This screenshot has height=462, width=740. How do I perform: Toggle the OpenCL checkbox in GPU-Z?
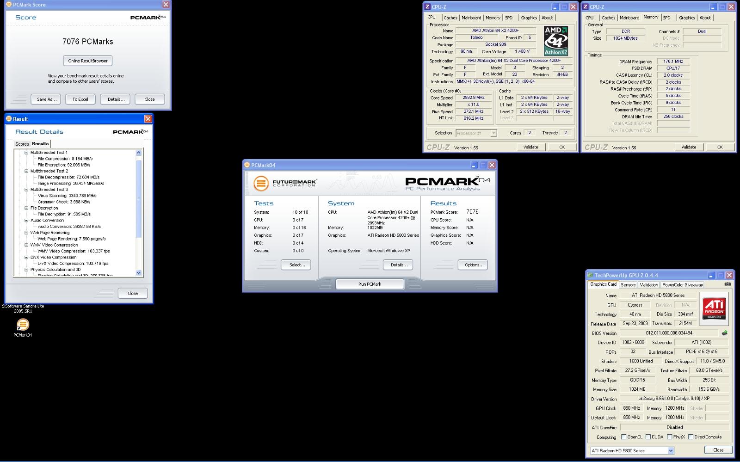coord(623,437)
